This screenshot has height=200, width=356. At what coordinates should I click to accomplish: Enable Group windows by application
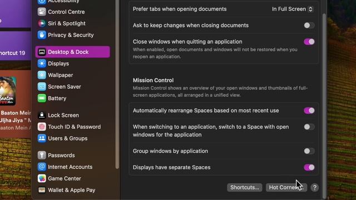[x=309, y=151]
